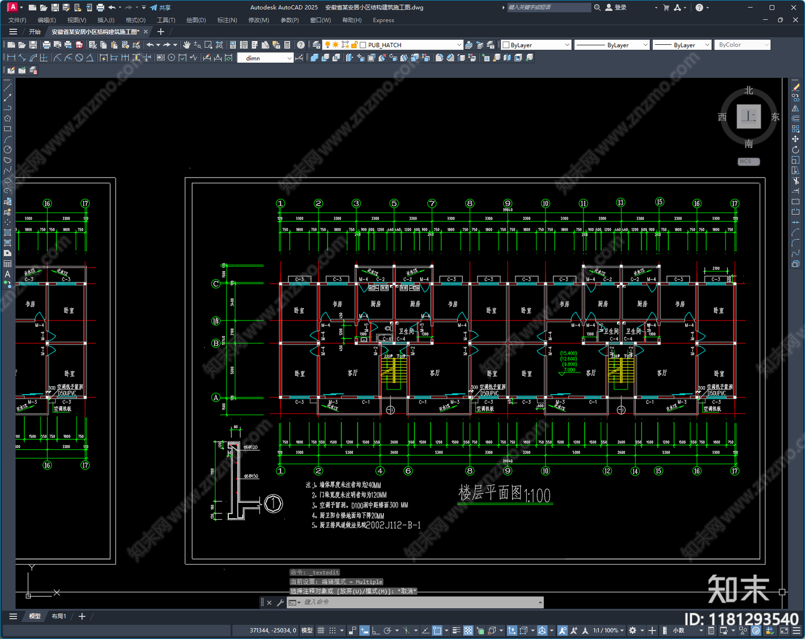Select the Line draw tool
Screen dimensions: 805x639
(x=8, y=88)
